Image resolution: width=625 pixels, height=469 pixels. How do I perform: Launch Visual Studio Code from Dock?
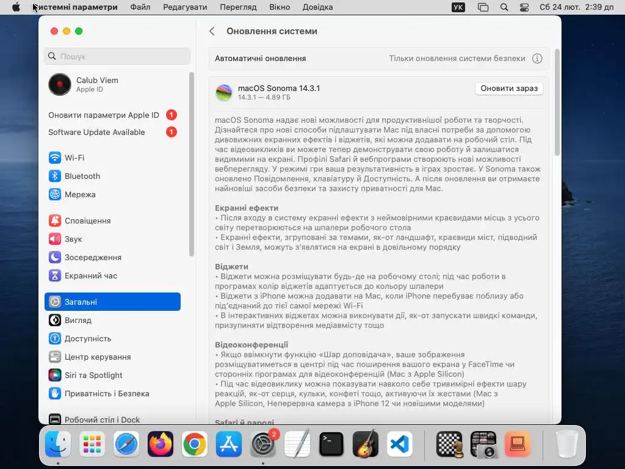click(x=399, y=444)
